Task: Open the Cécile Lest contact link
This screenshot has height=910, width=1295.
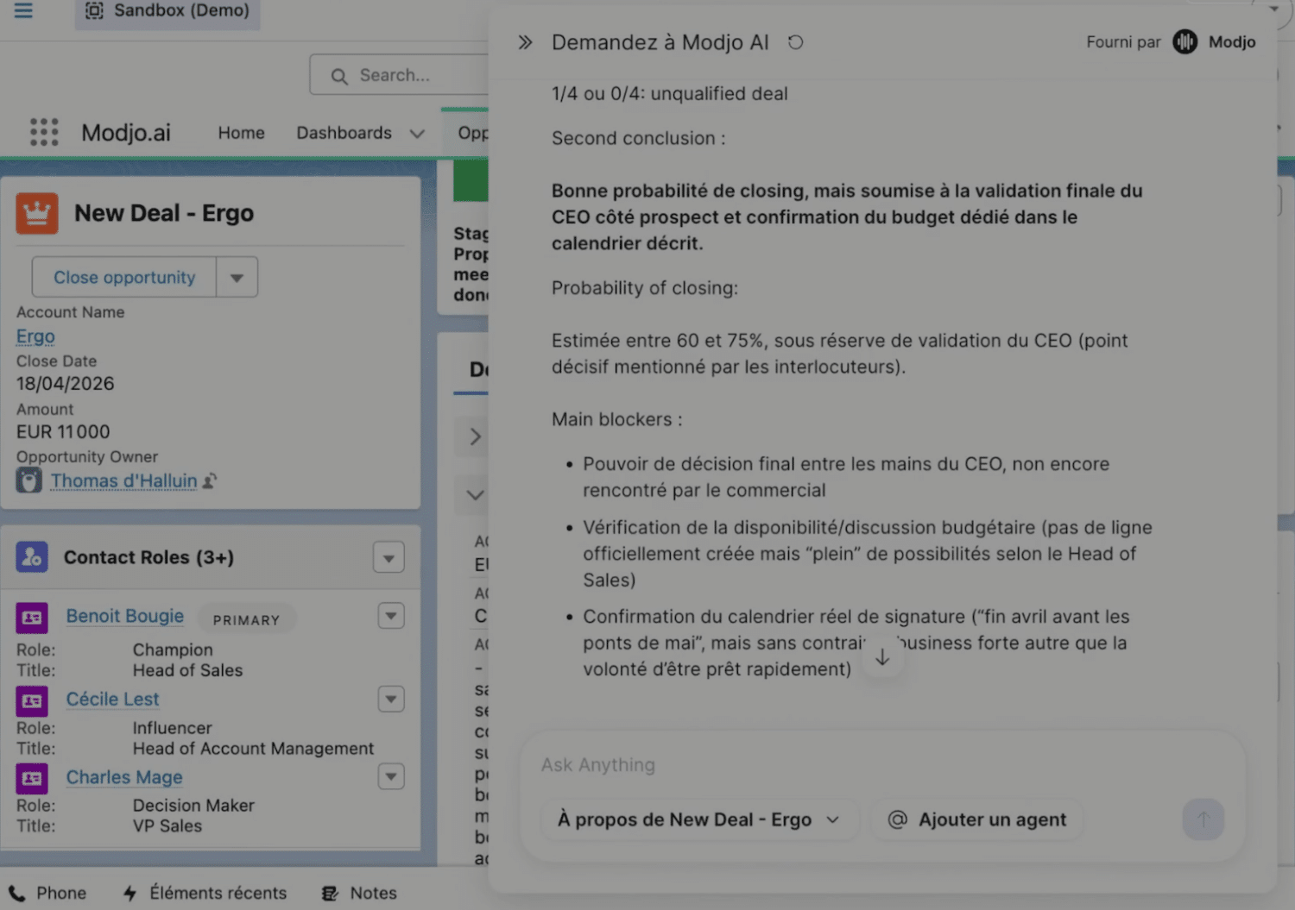Action: pos(112,700)
